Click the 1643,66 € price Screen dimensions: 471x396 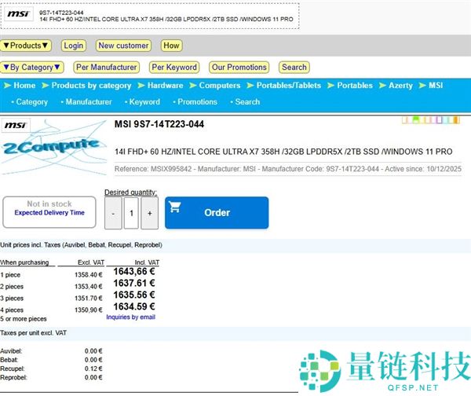(x=134, y=272)
